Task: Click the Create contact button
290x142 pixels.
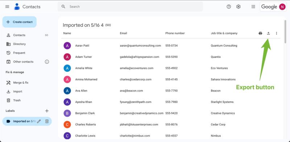Action: click(20, 22)
